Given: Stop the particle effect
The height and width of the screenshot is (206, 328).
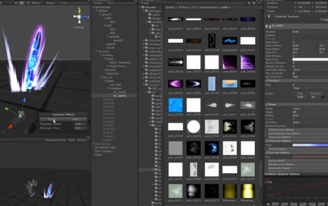Looking at the screenshot, I should 75,119.
